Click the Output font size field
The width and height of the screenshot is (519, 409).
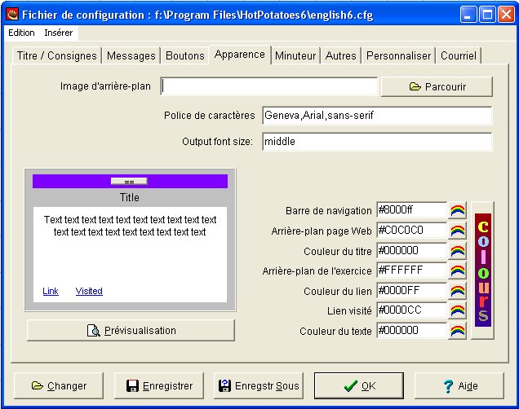click(377, 142)
